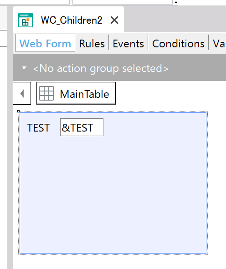Open the toolbar overflow arrow at top
Screen dimensions: 226x269
tap(176, 2)
